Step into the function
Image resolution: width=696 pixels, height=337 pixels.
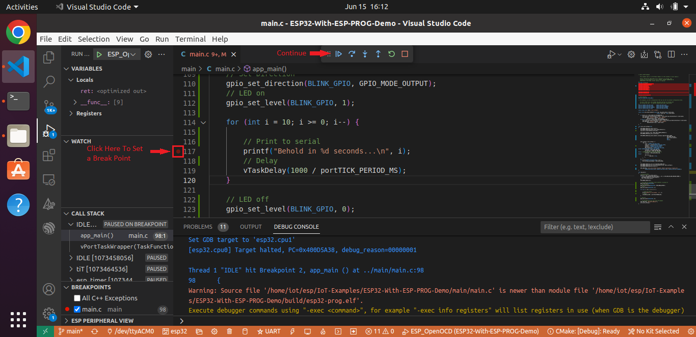pyautogui.click(x=365, y=54)
